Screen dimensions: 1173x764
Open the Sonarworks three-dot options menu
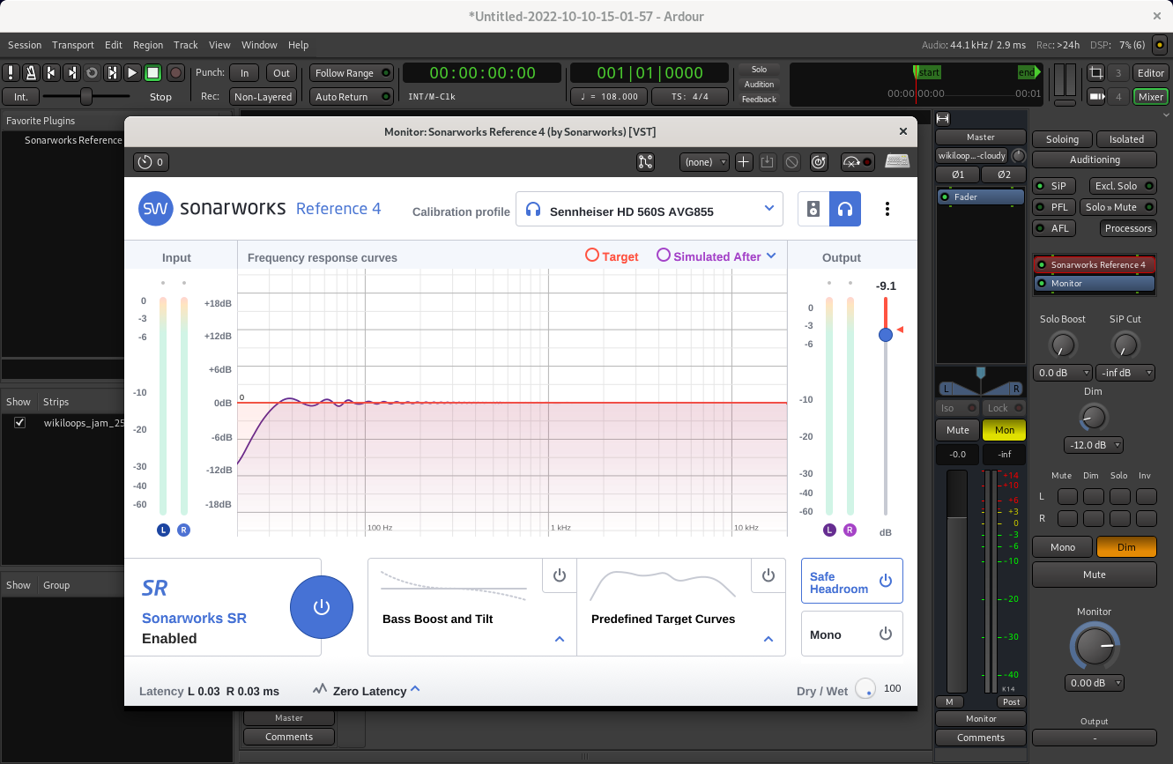pos(887,210)
